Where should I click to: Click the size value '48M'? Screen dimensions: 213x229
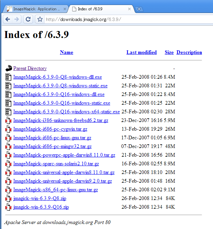[x=170, y=146]
